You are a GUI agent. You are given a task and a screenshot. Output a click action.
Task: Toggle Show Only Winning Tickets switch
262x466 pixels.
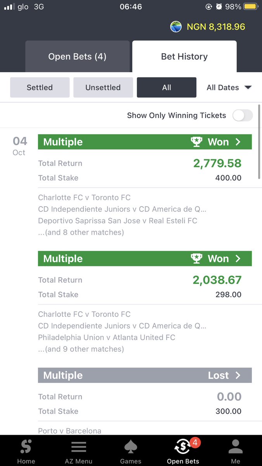[x=243, y=115]
